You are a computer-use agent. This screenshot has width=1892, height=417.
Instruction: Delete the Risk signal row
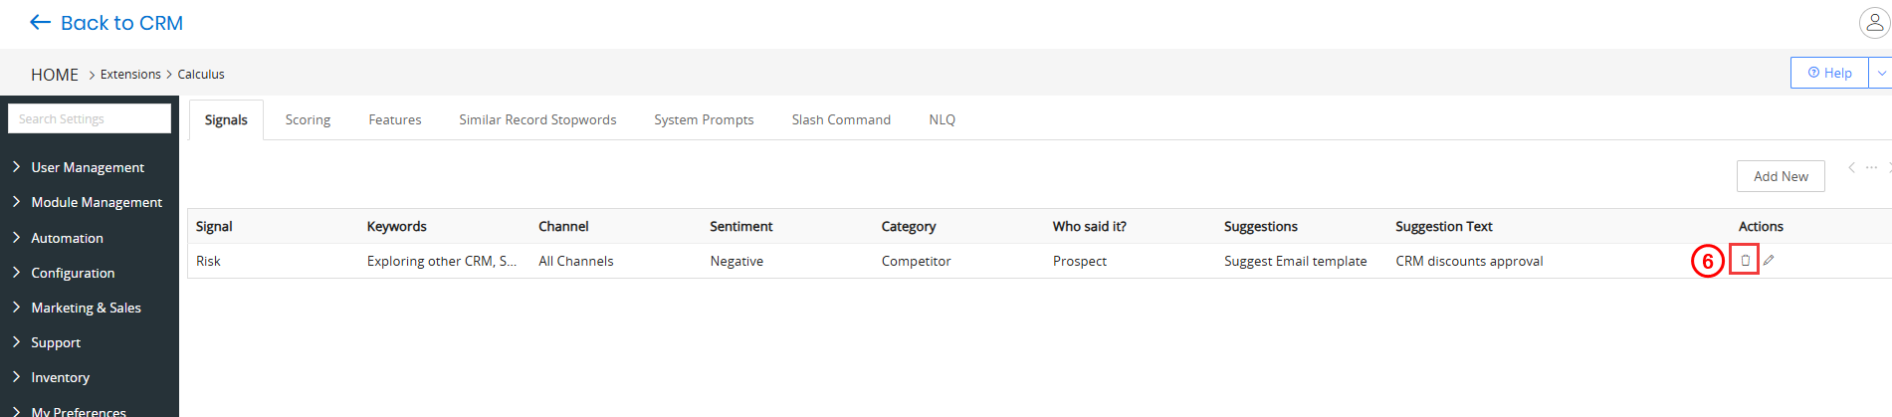click(x=1745, y=261)
